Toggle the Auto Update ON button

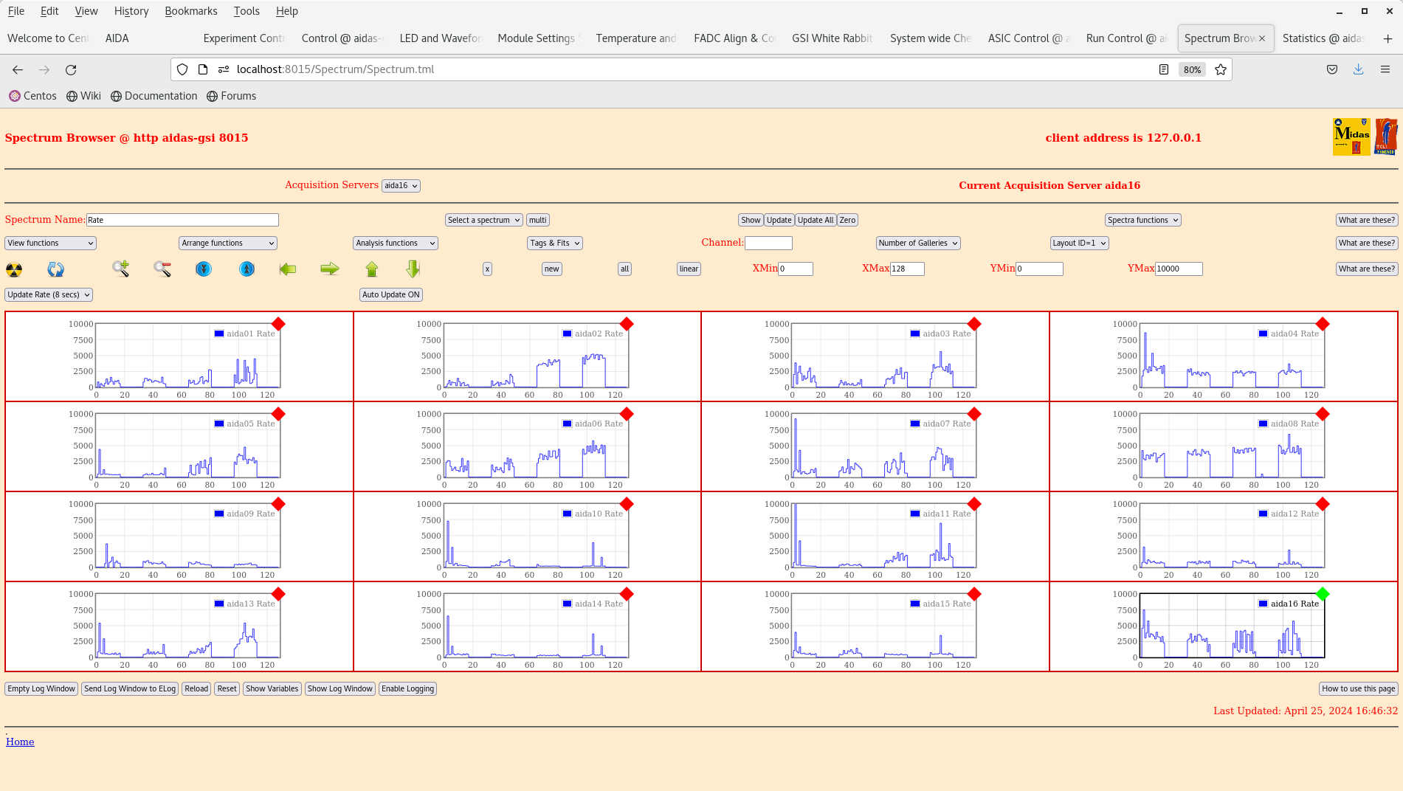coord(391,294)
